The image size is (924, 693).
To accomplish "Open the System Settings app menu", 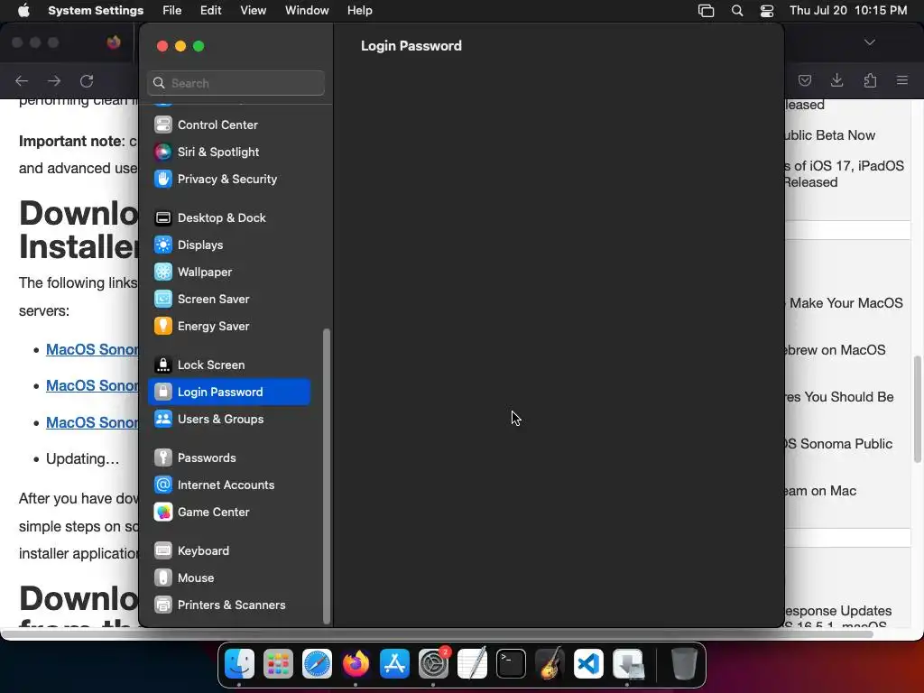I will tap(96, 11).
